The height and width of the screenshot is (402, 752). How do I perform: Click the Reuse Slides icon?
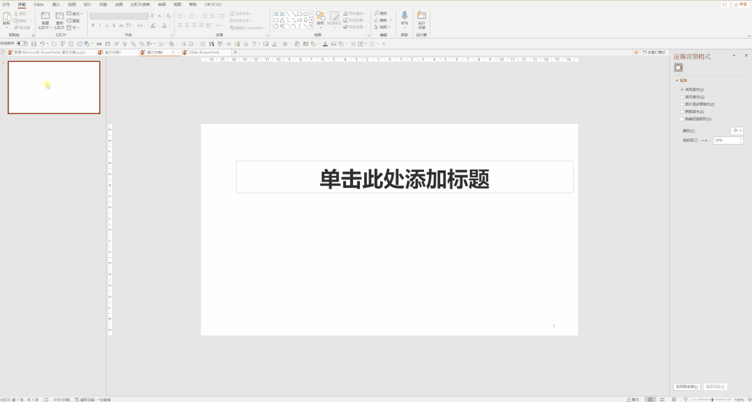coord(59,16)
